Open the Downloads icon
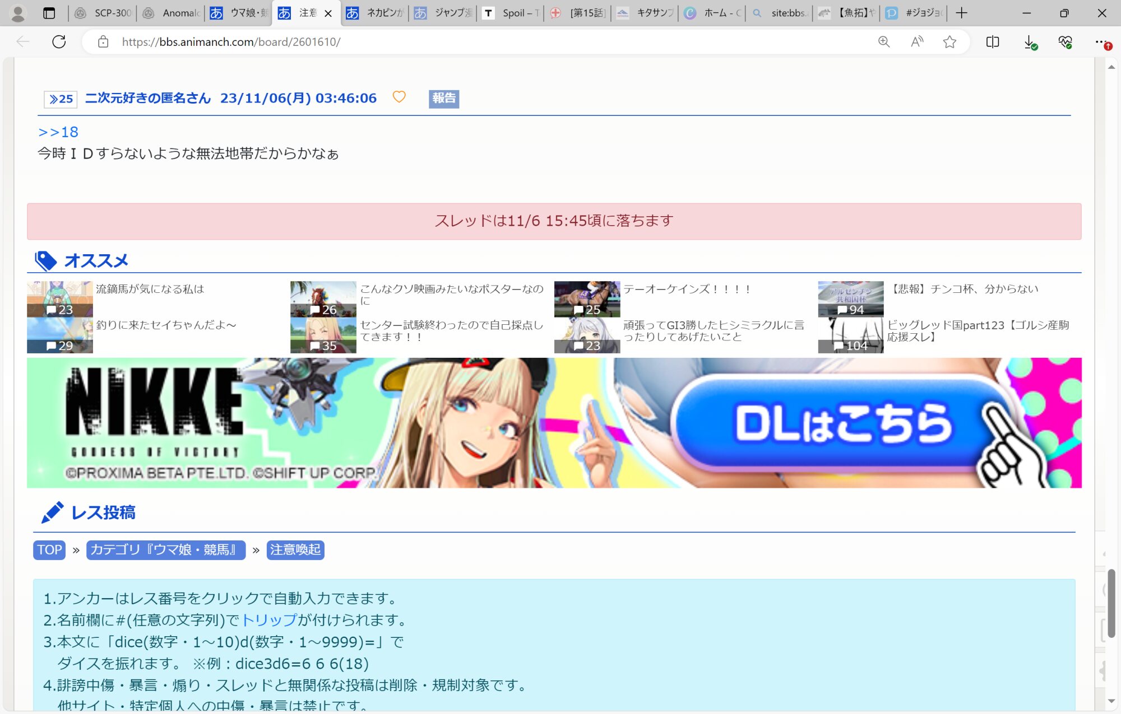This screenshot has width=1121, height=714. [1030, 42]
